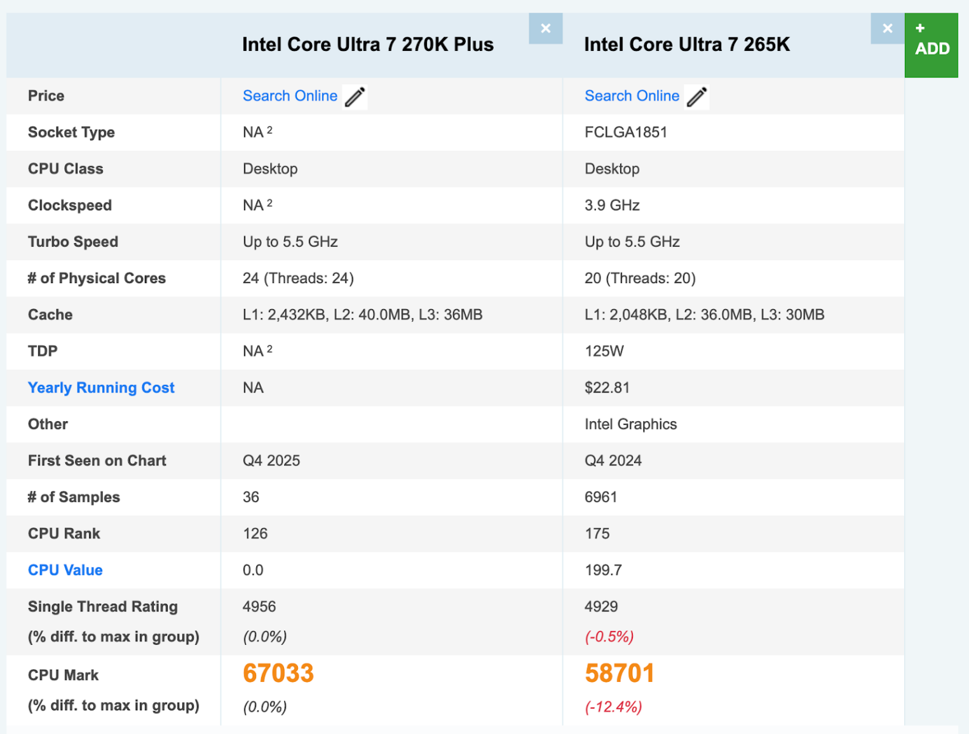Click the Single Thread Rating row label
The width and height of the screenshot is (969, 734).
click(x=102, y=607)
